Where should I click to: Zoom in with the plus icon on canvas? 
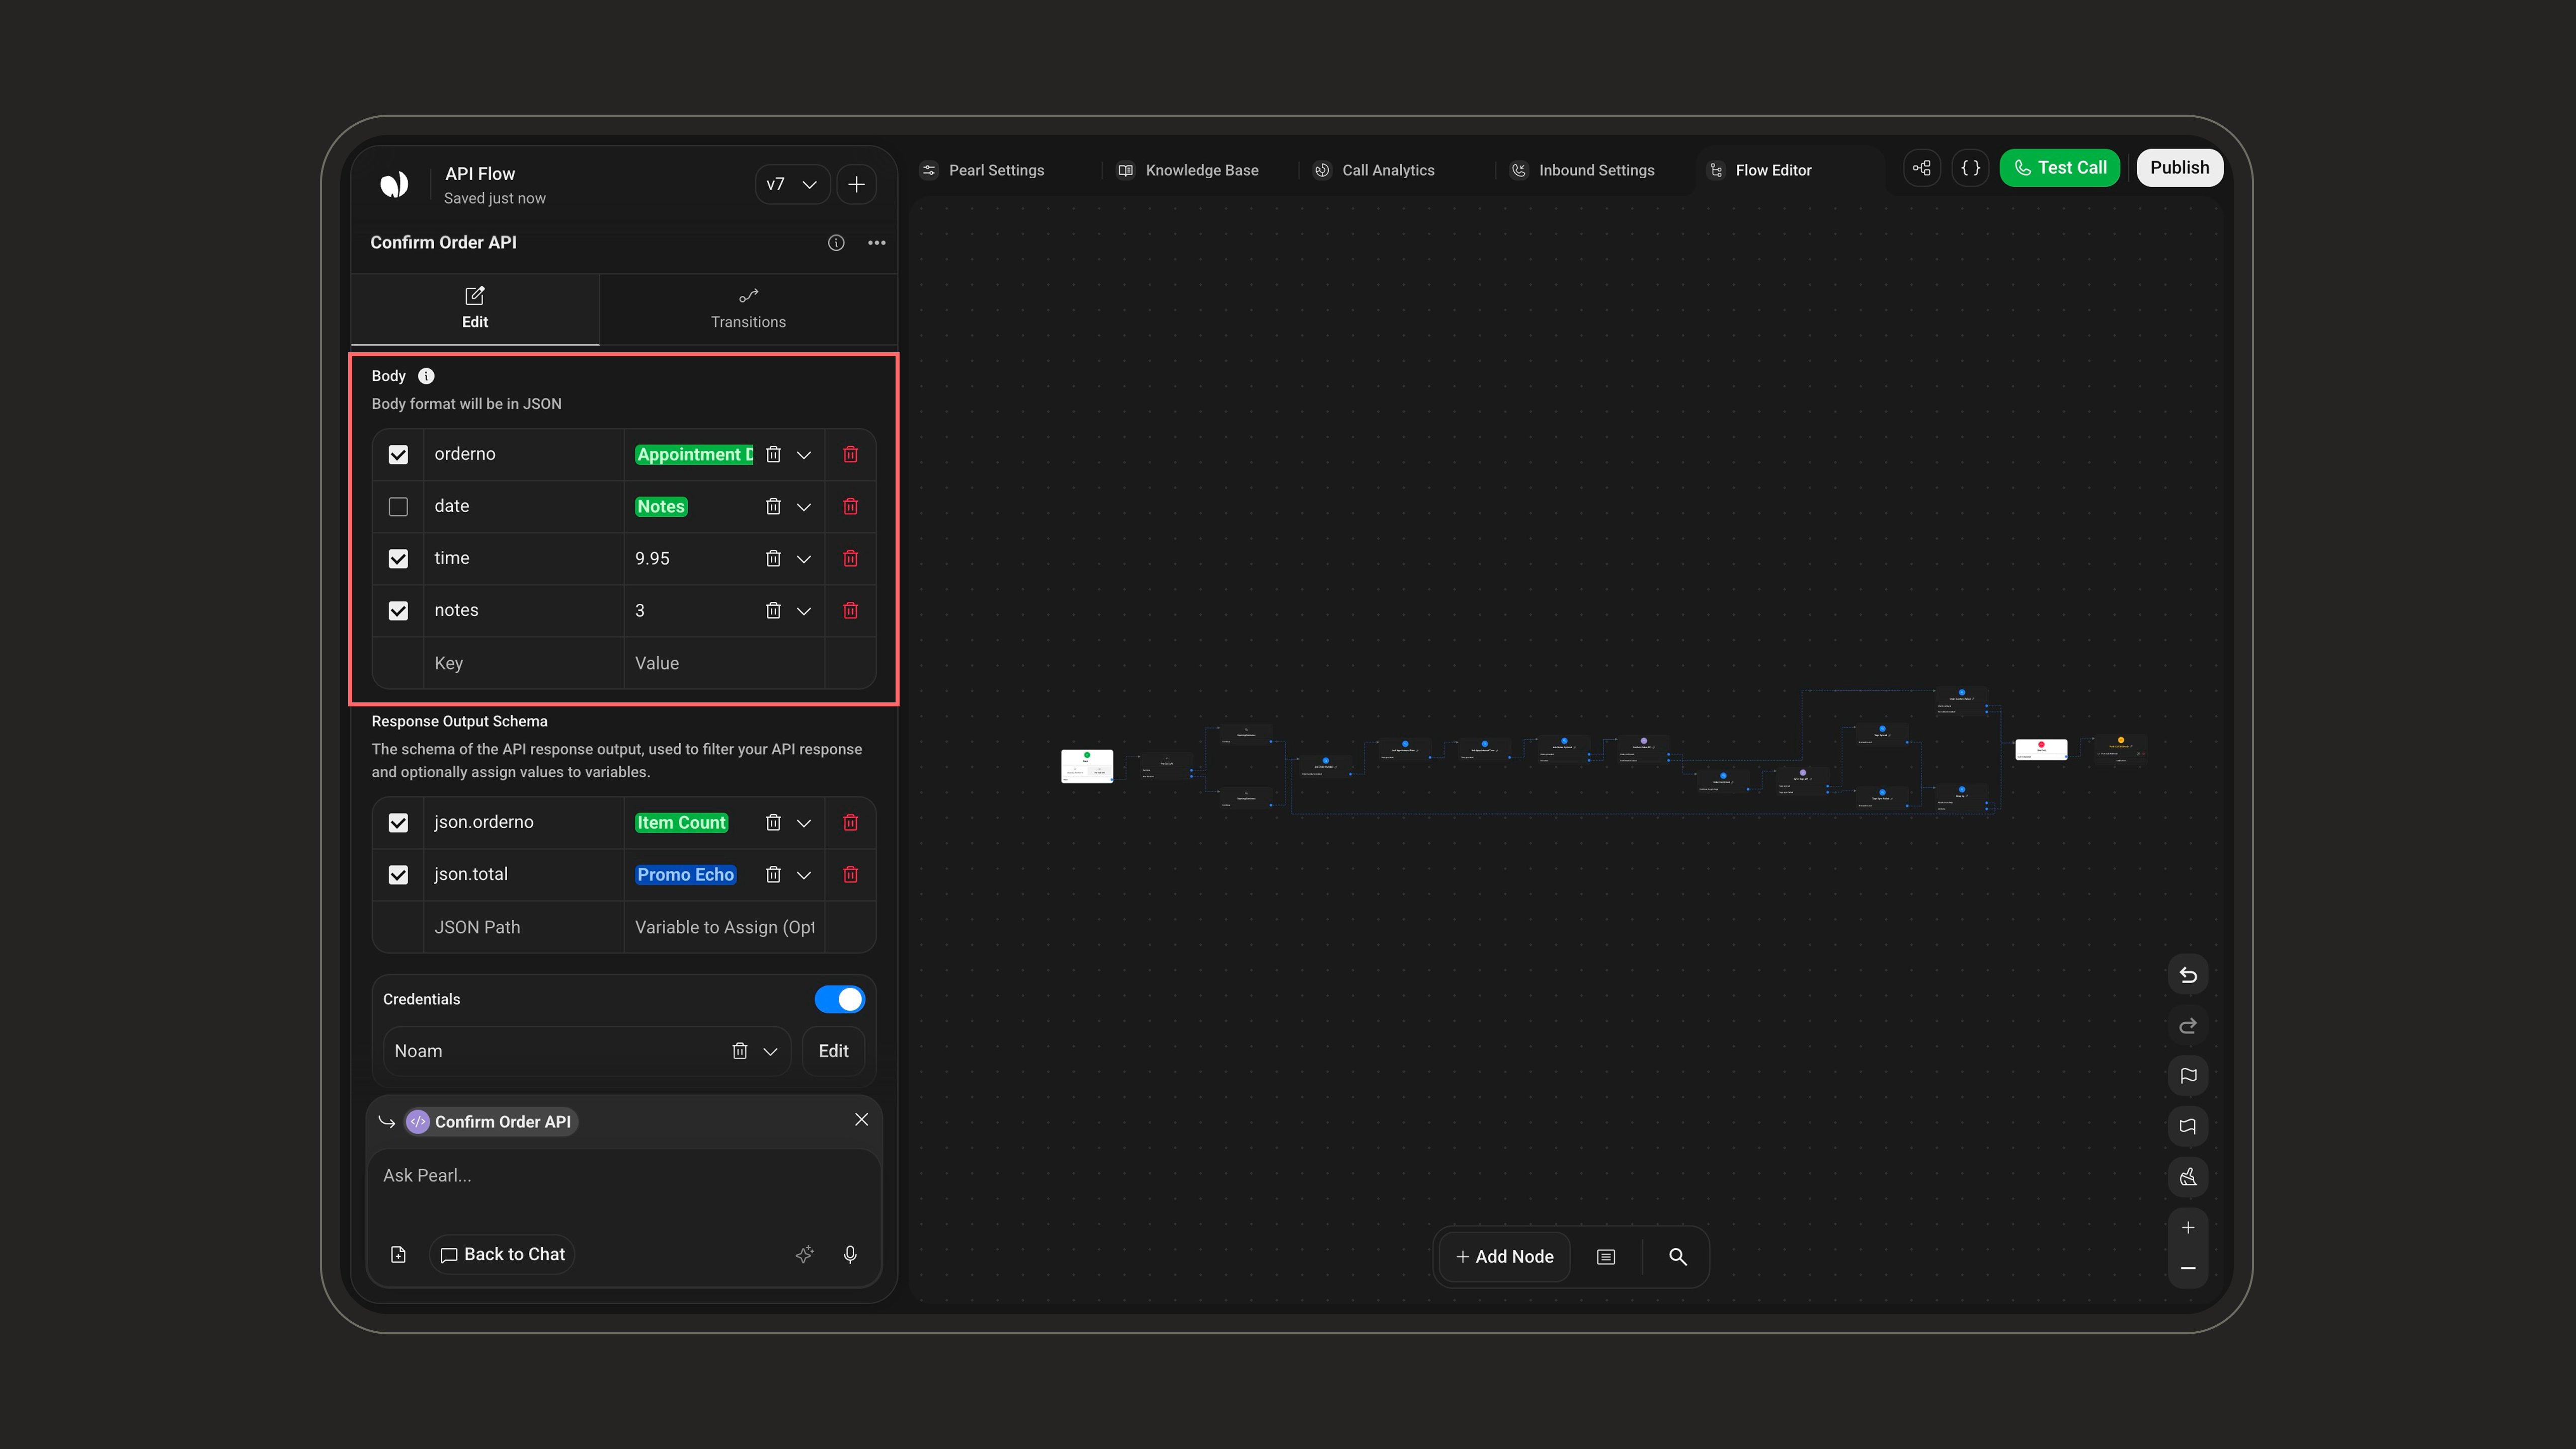pyautogui.click(x=2188, y=1228)
